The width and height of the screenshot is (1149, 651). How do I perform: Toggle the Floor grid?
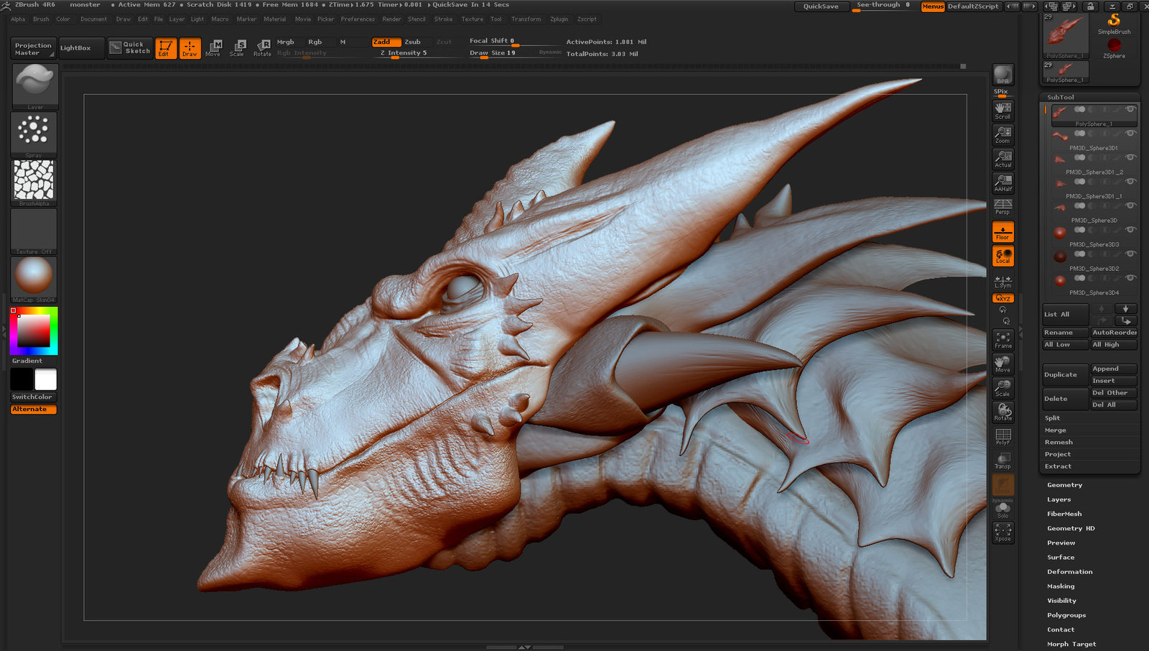point(1003,231)
